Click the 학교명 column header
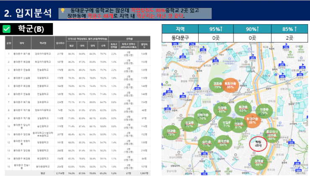 (43, 43)
